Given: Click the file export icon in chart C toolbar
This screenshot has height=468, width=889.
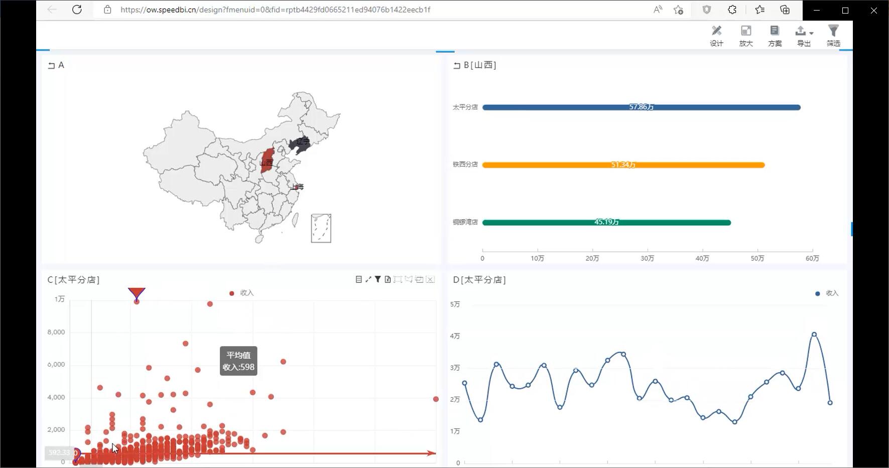Looking at the screenshot, I should (388, 279).
